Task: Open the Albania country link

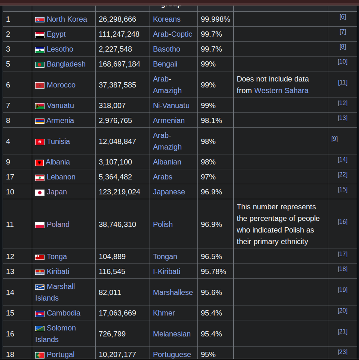Action: pyautogui.click(x=58, y=162)
